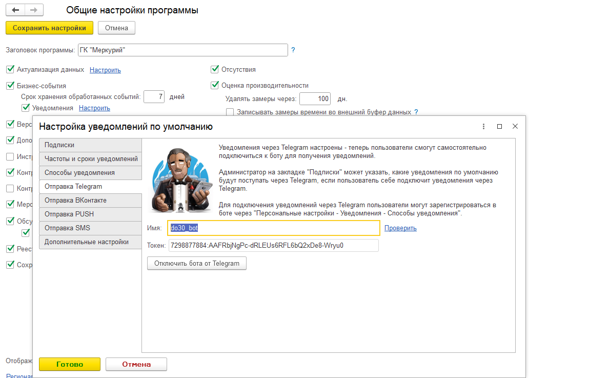
Task: Click the bot Имя input field
Action: pos(274,228)
